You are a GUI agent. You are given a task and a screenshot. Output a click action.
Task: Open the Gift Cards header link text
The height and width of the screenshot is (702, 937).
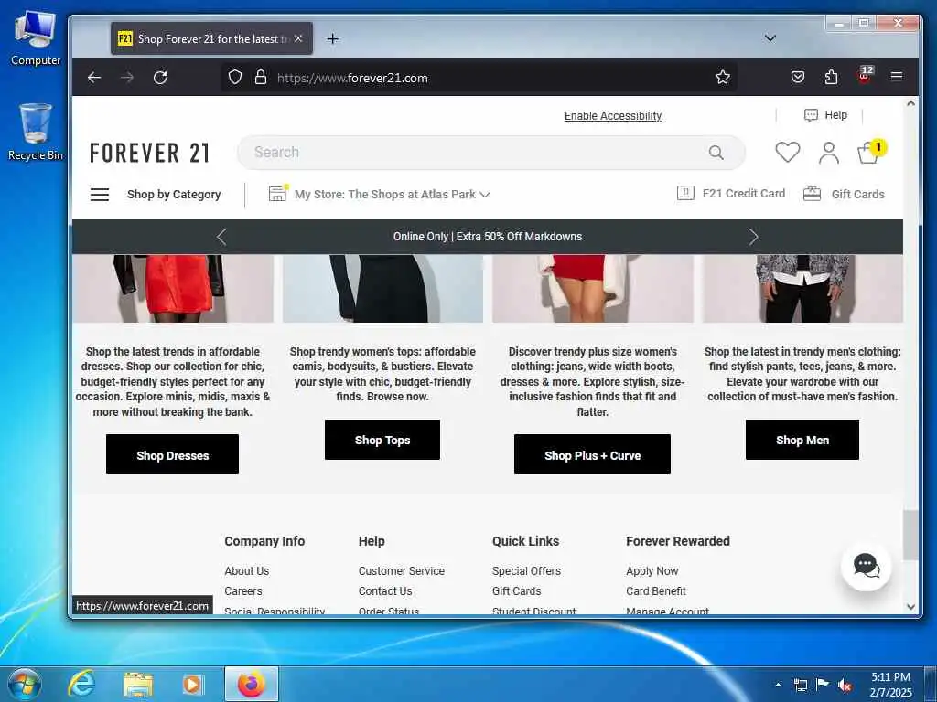(858, 194)
